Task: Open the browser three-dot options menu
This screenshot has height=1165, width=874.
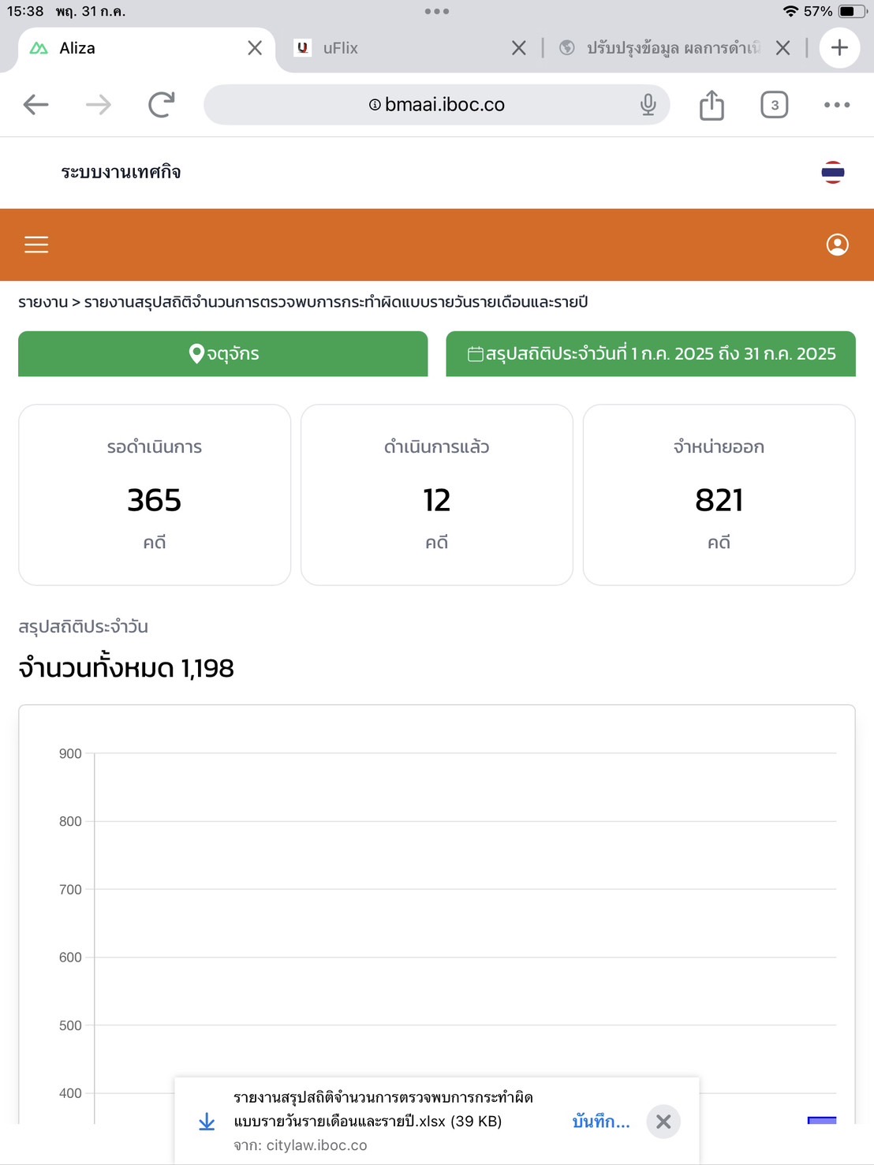Action: [x=837, y=105]
